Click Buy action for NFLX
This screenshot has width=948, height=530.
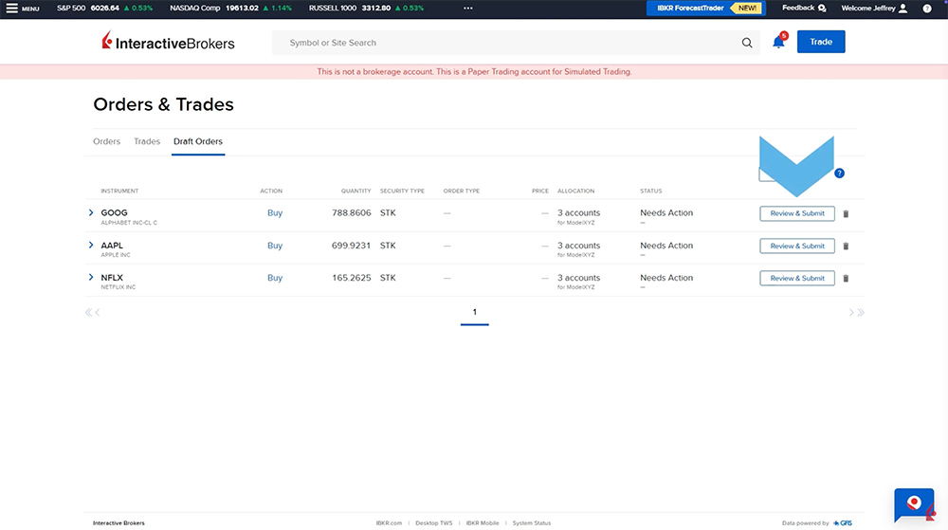275,278
